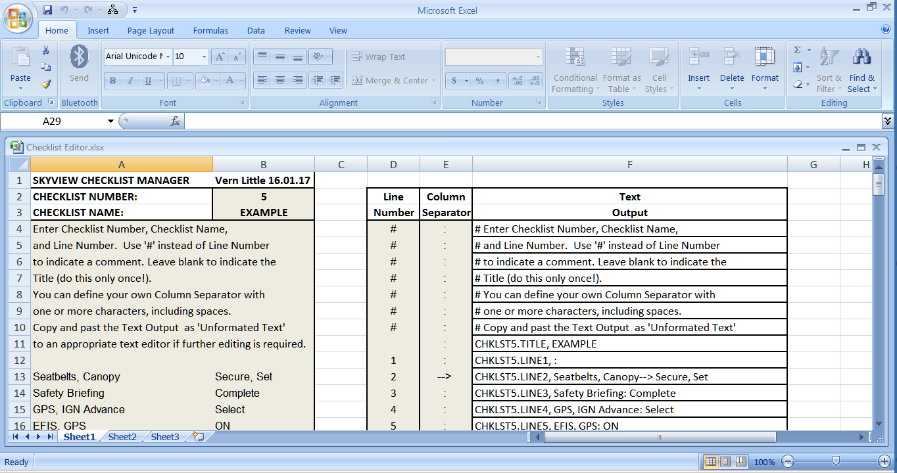Open the font name dropdown

tap(168, 56)
